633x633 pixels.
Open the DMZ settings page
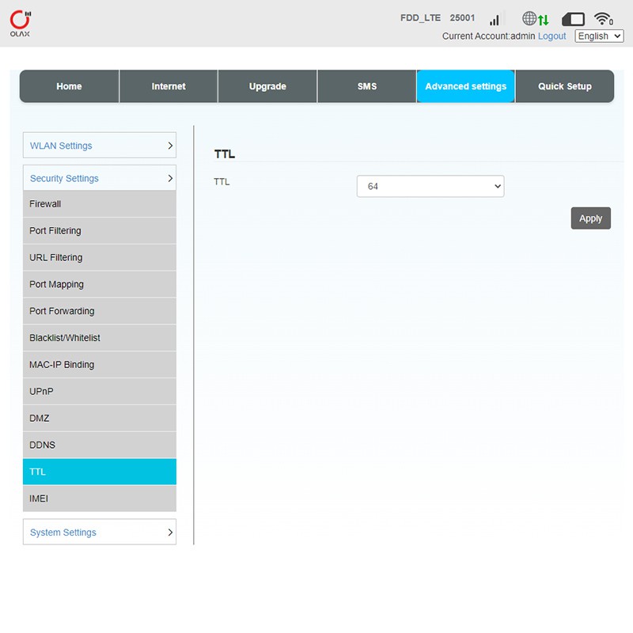99,418
